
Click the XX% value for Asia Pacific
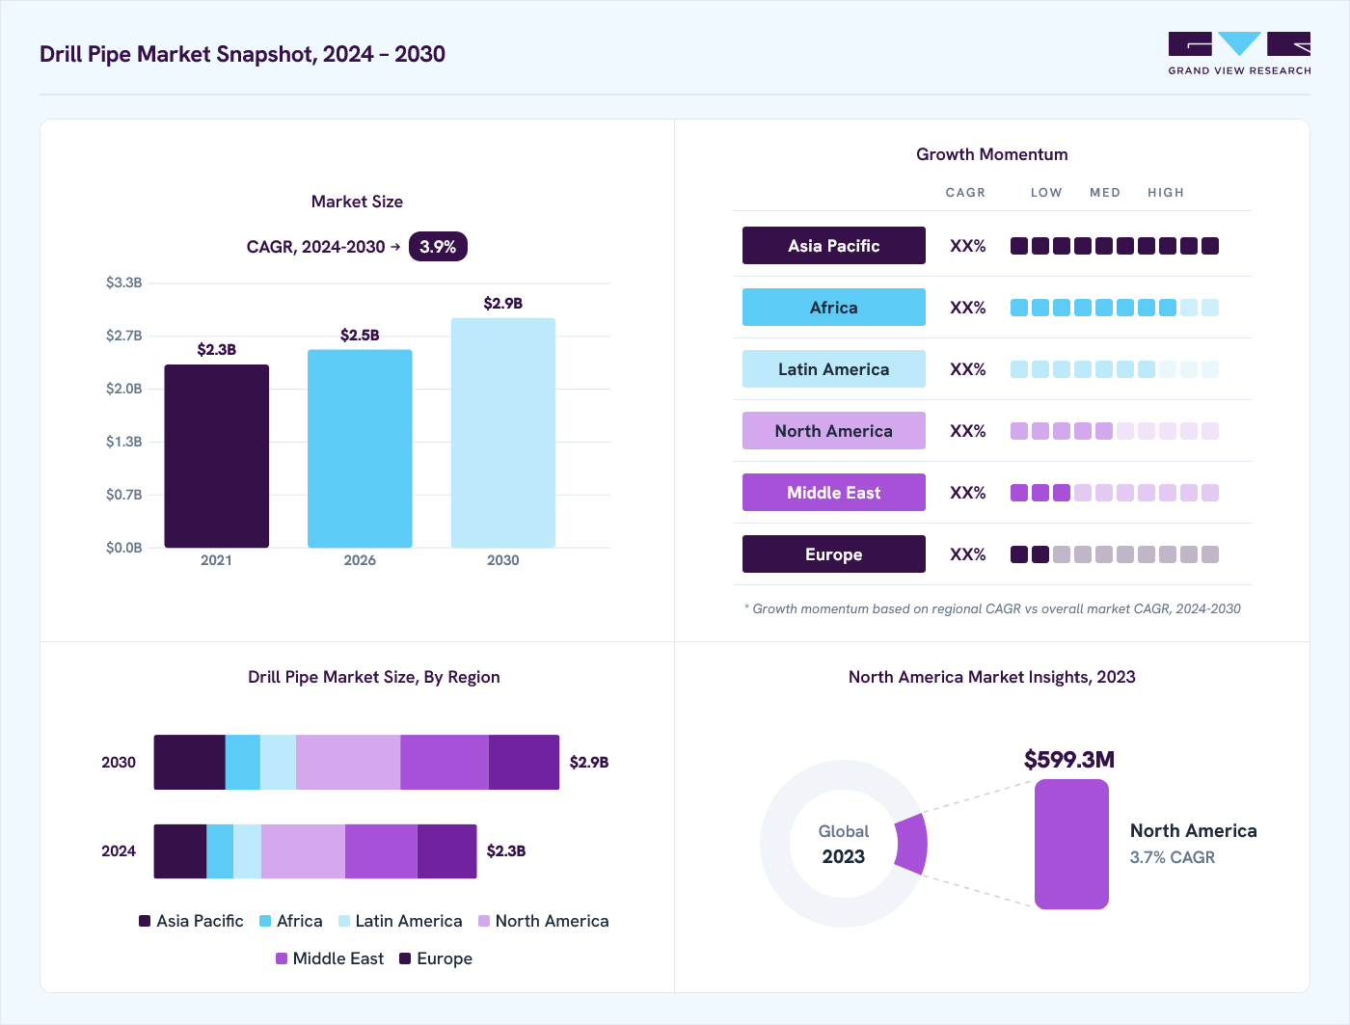click(x=968, y=246)
